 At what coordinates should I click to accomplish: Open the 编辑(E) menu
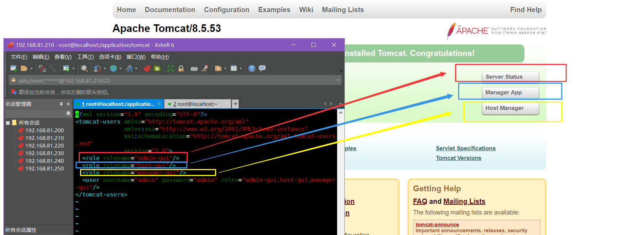click(41, 57)
